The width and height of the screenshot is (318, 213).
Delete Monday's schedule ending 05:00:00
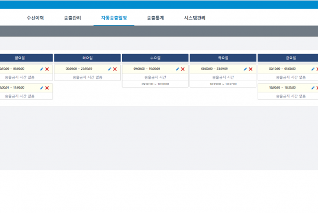[x=47, y=69]
